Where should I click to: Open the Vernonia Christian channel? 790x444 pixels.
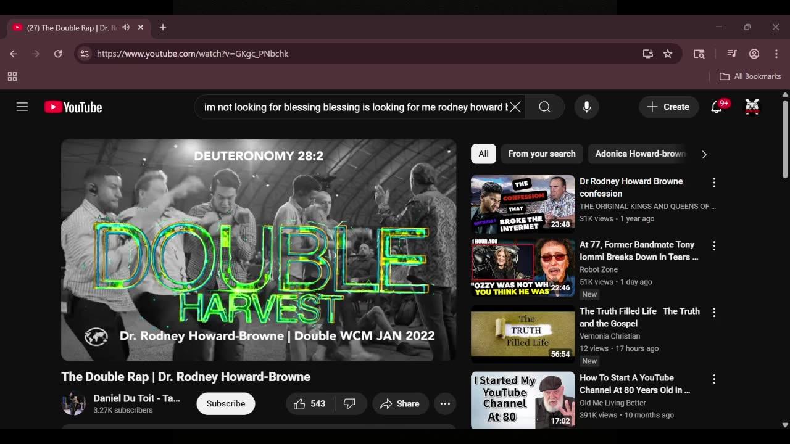[610, 336]
